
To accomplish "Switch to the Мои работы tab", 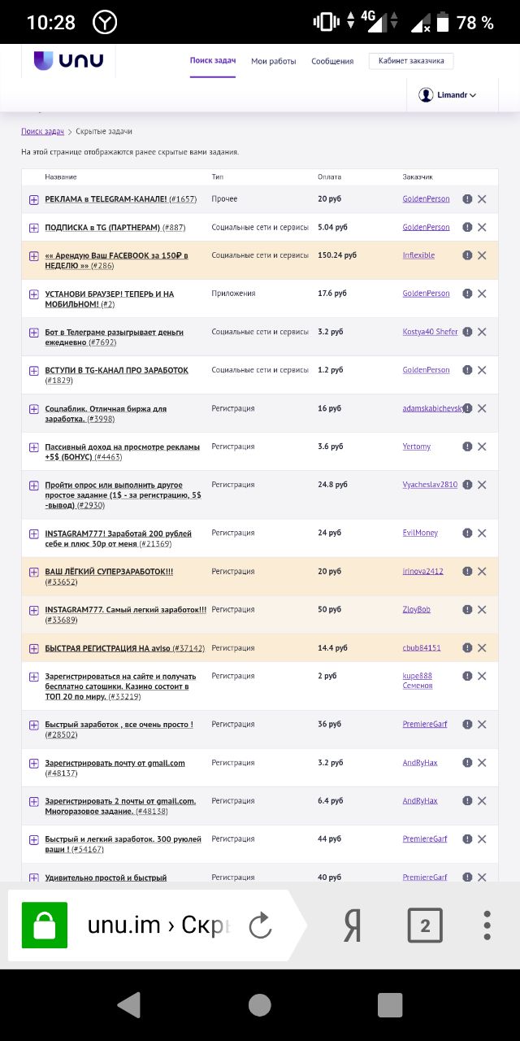I will (x=273, y=61).
